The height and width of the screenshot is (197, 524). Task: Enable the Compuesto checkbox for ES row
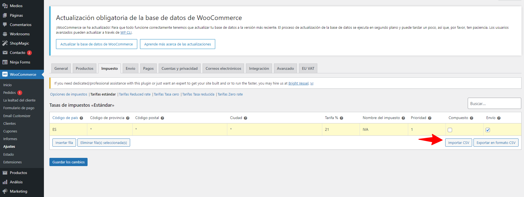450,130
